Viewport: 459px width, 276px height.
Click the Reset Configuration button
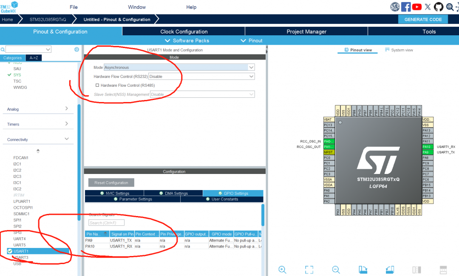click(111, 182)
